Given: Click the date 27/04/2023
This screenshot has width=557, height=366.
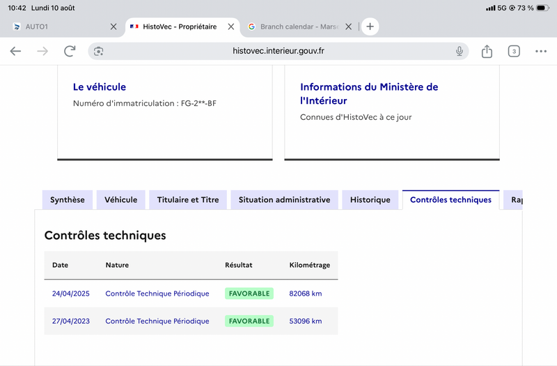Looking at the screenshot, I should (x=71, y=321).
